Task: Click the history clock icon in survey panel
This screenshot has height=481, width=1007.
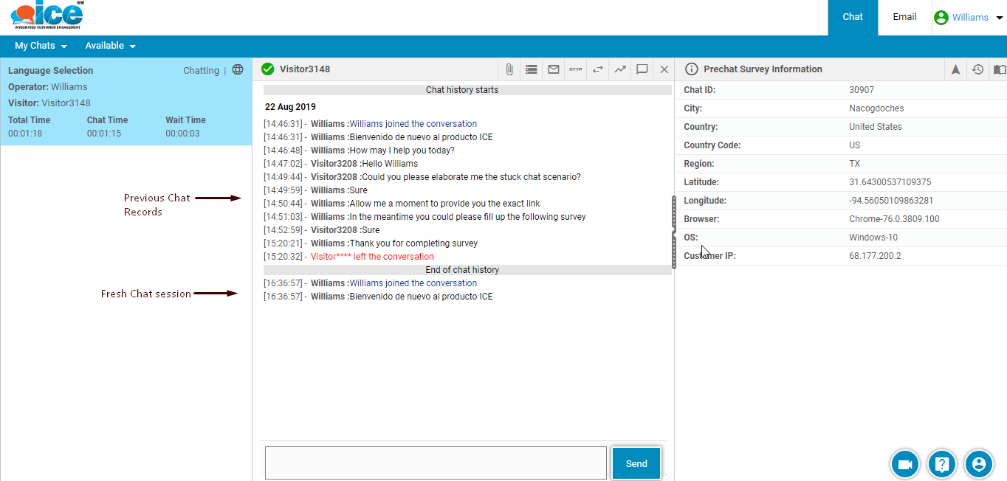Action: (x=977, y=69)
